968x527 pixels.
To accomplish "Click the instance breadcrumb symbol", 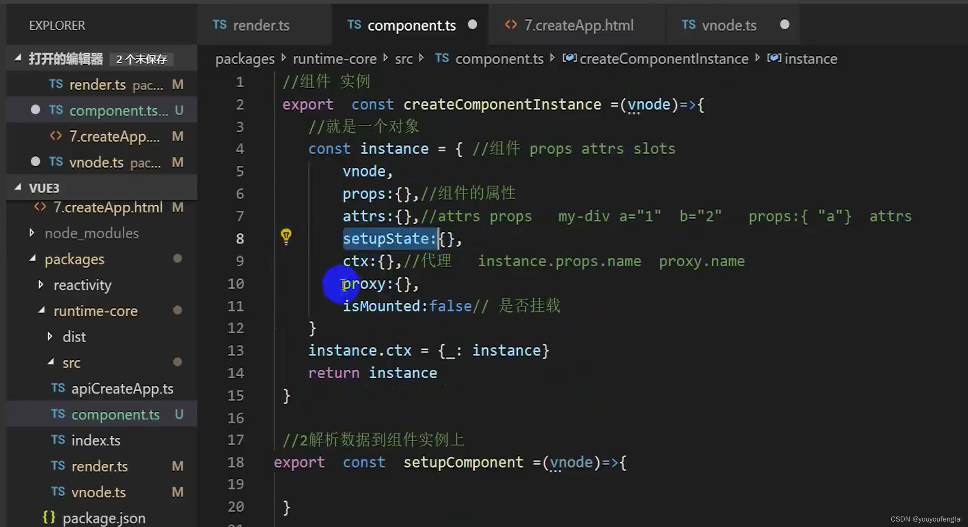I will pyautogui.click(x=811, y=59).
